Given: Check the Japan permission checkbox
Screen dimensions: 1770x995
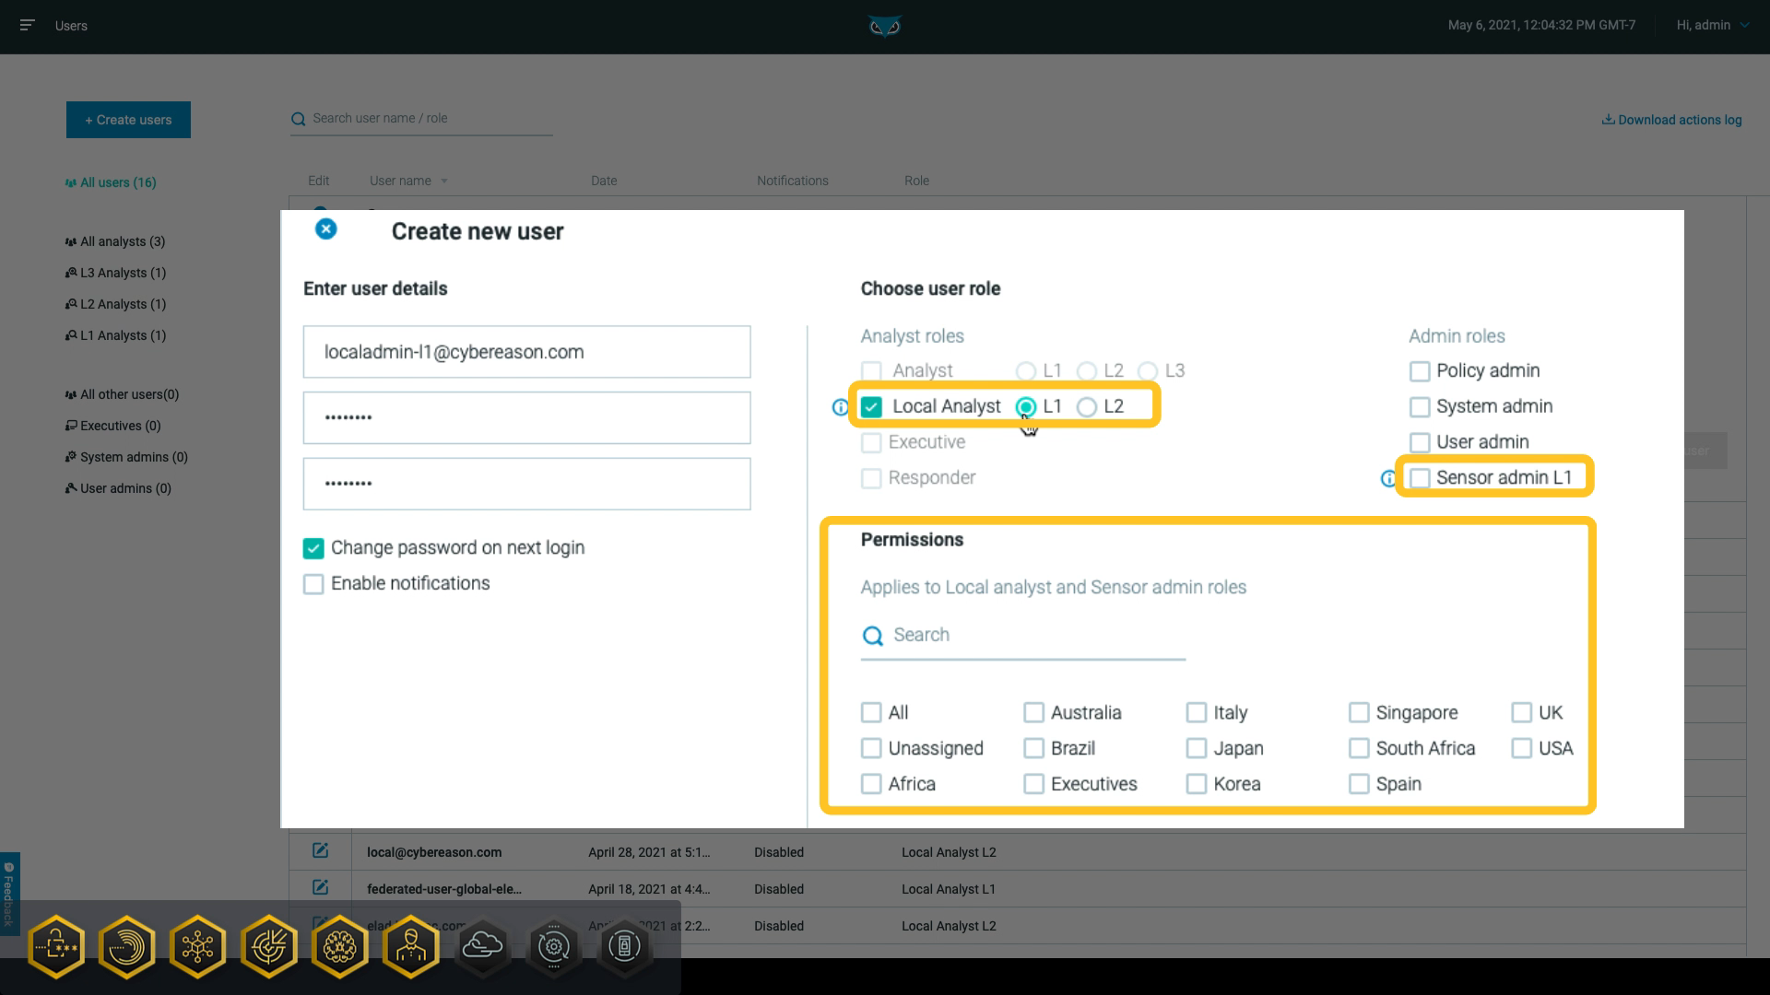Looking at the screenshot, I should (1197, 748).
